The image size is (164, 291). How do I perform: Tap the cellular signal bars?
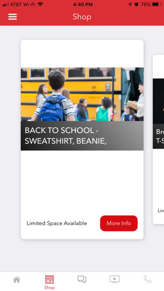click(5, 5)
